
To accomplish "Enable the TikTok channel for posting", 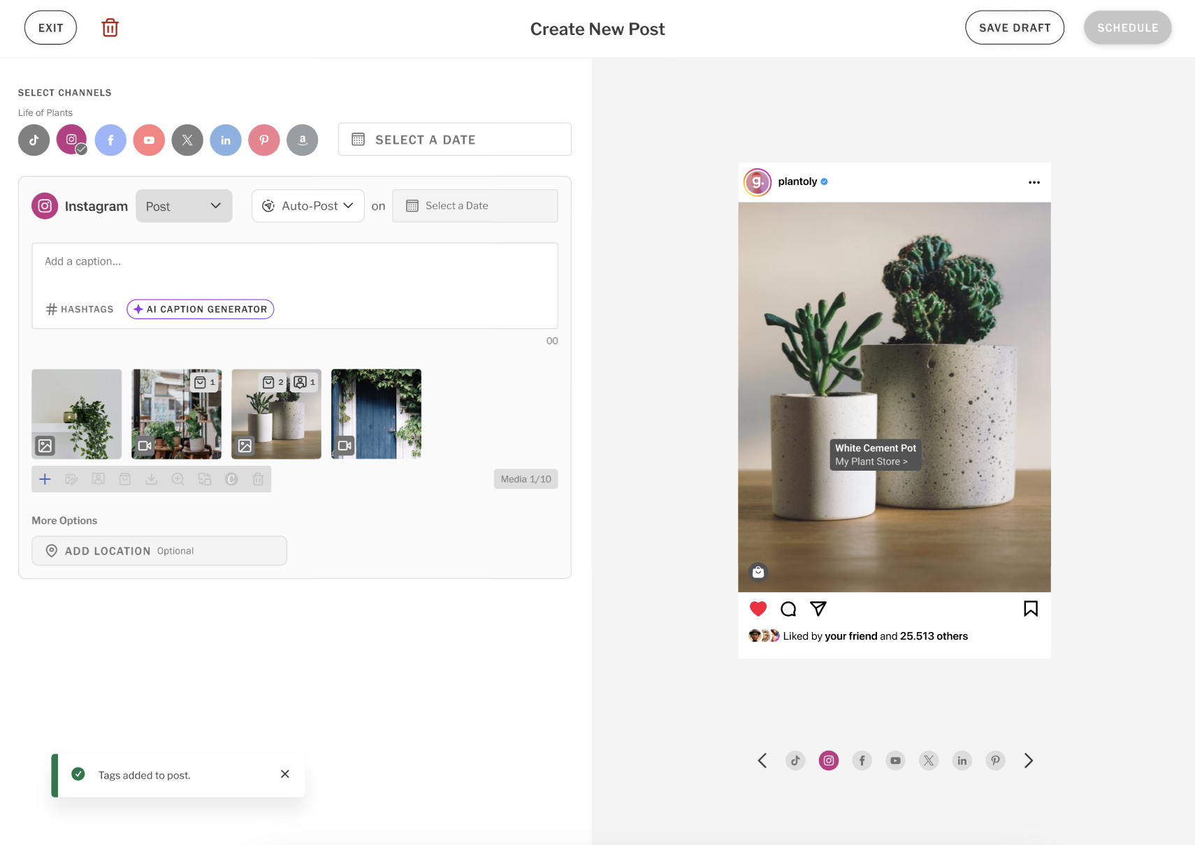I will tap(33, 140).
